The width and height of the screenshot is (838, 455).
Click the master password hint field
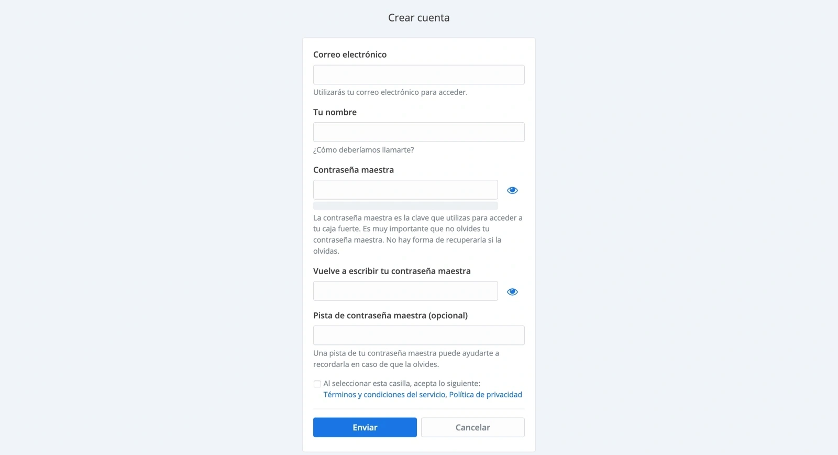point(418,335)
